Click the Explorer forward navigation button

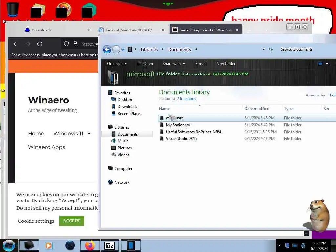coord(116,50)
